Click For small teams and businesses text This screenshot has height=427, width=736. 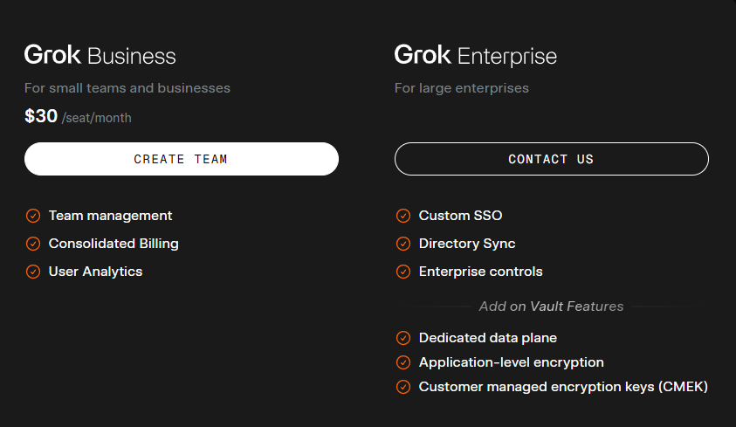click(127, 88)
